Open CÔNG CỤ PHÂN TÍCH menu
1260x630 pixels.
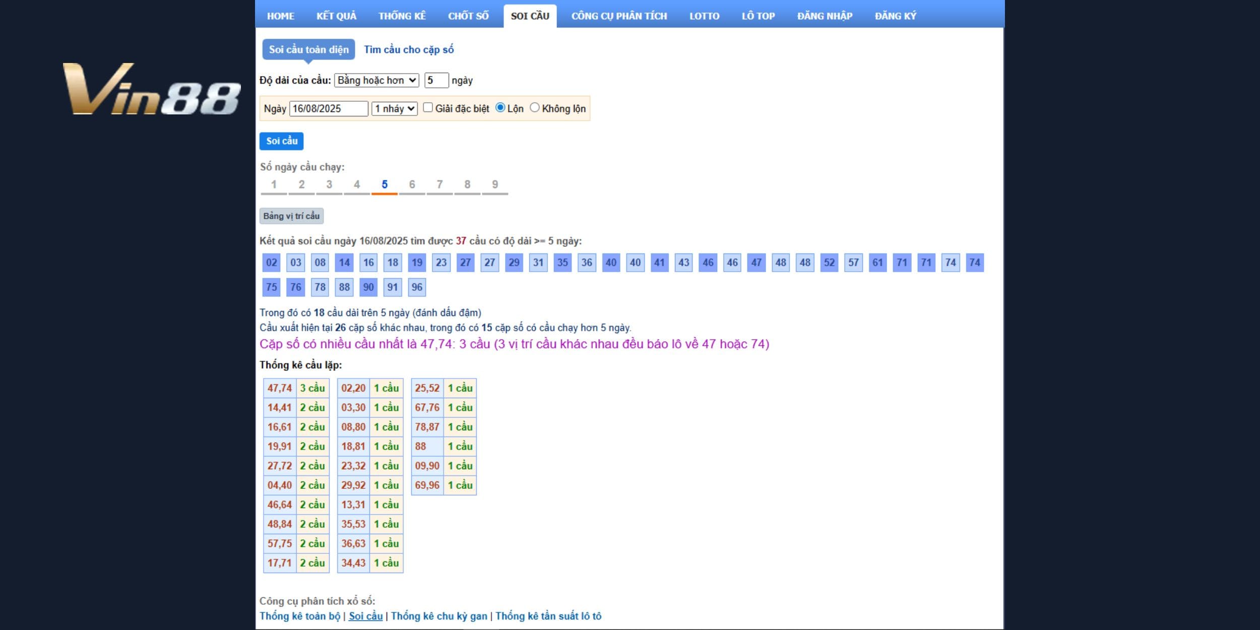point(619,16)
